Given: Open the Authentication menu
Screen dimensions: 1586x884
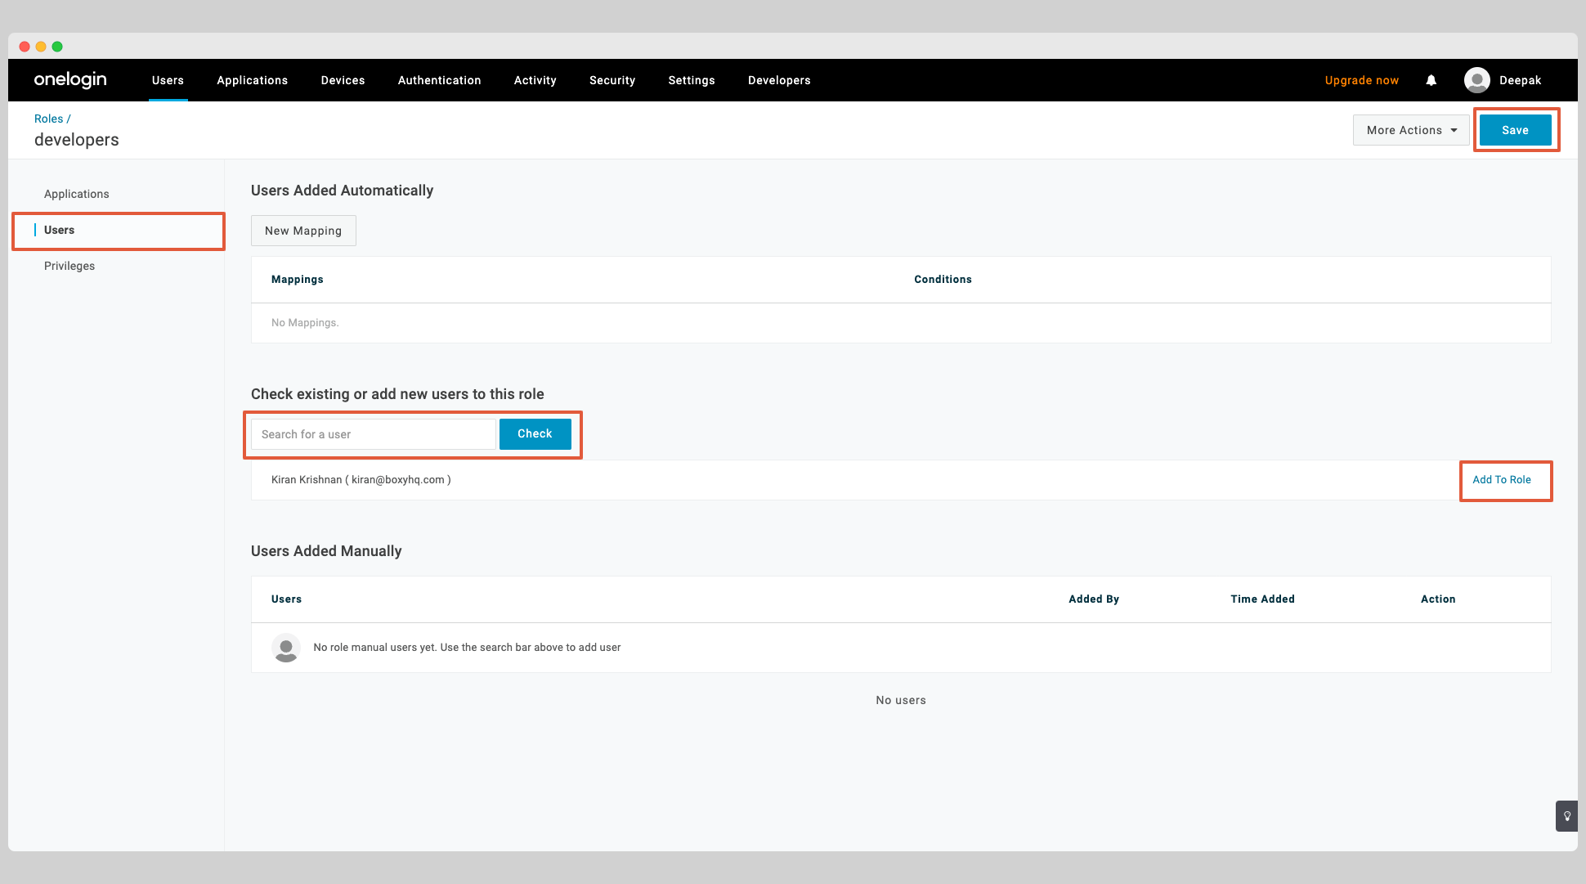Looking at the screenshot, I should coord(439,80).
